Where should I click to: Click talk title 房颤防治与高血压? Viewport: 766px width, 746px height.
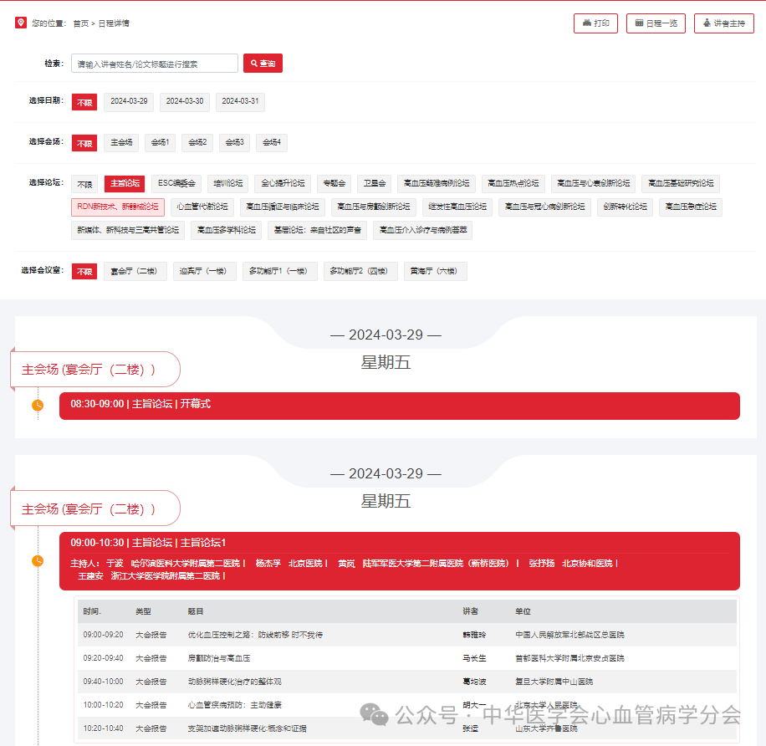pyautogui.click(x=219, y=658)
